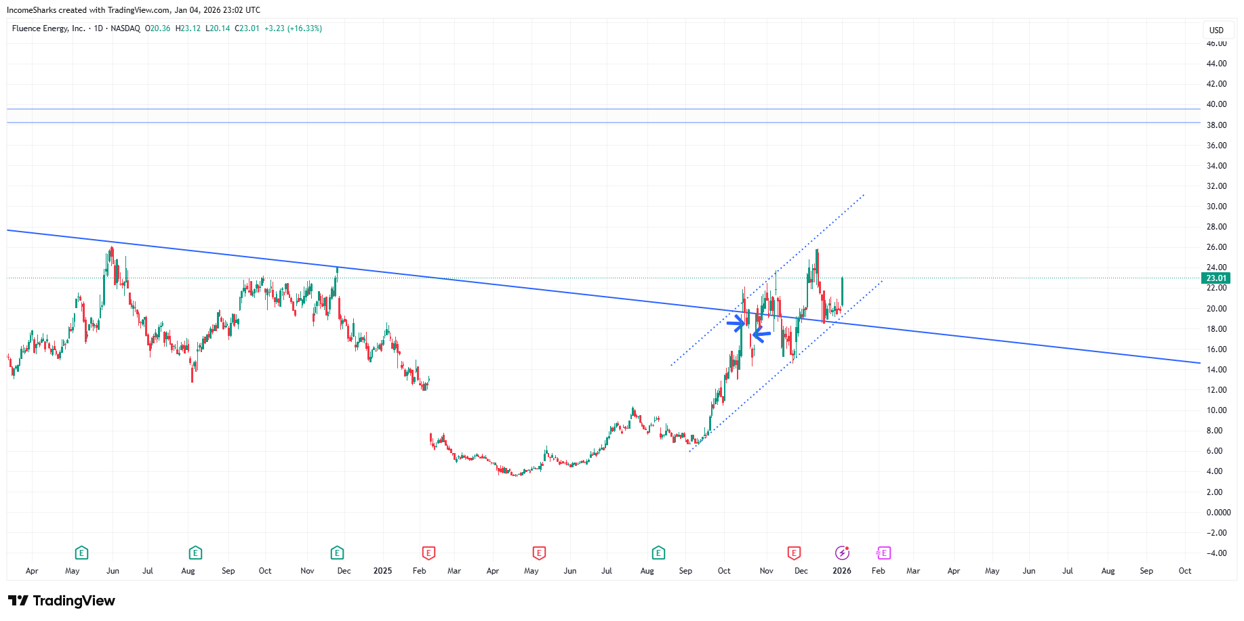The image size is (1244, 621).
Task: Click 16.00 on the price axis
Action: tap(1217, 349)
